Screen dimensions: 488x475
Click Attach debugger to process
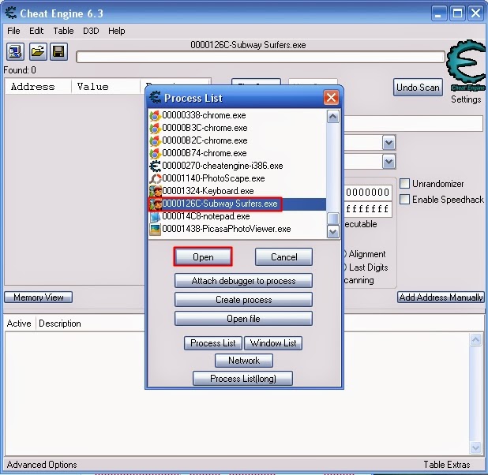coord(243,281)
